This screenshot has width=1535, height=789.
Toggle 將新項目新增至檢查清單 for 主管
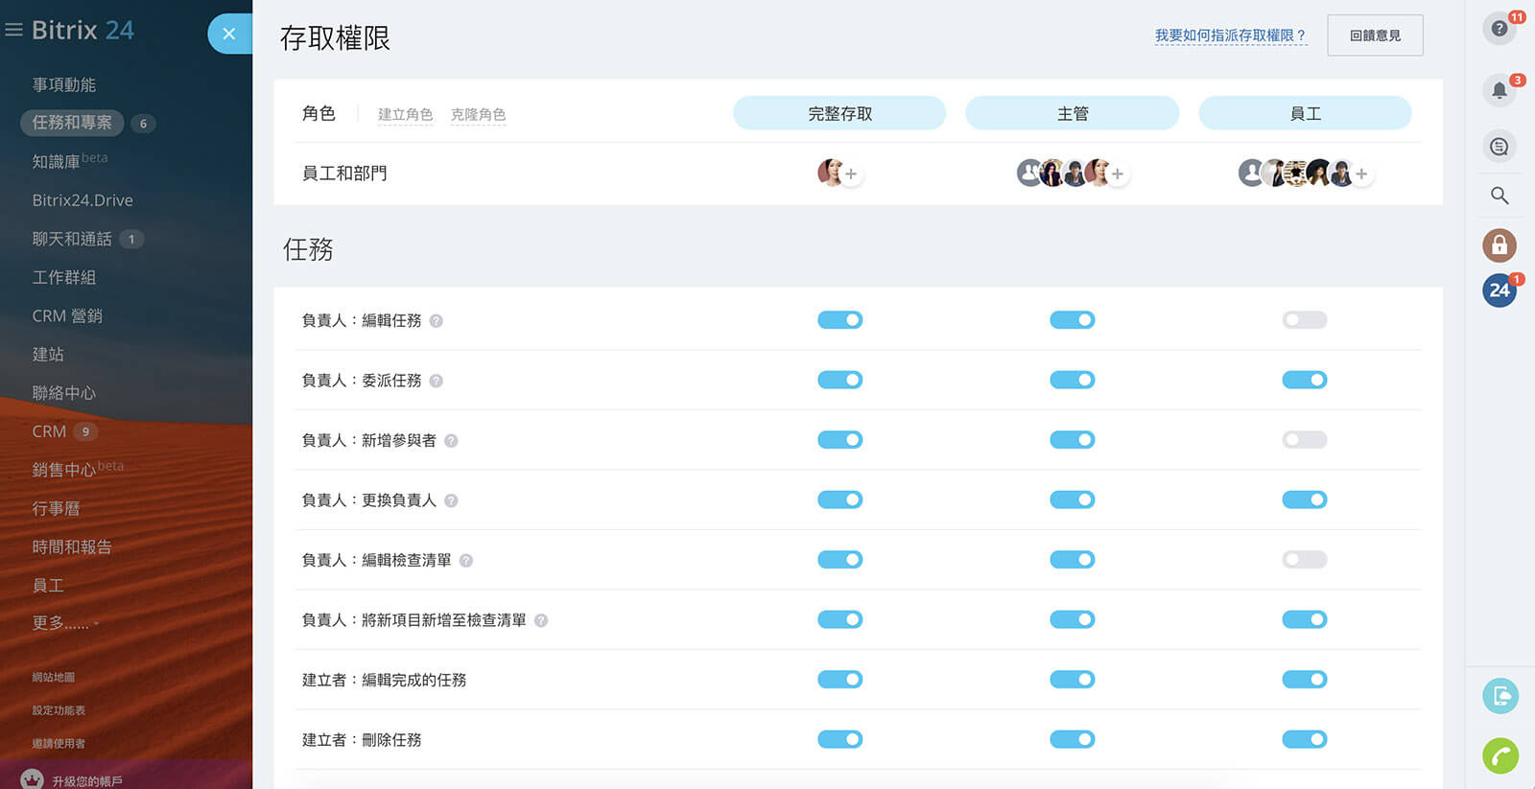click(1073, 619)
